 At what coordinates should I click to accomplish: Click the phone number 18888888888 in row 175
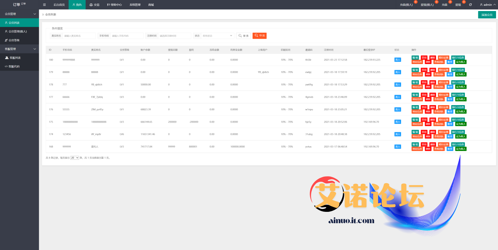pyautogui.click(x=70, y=122)
